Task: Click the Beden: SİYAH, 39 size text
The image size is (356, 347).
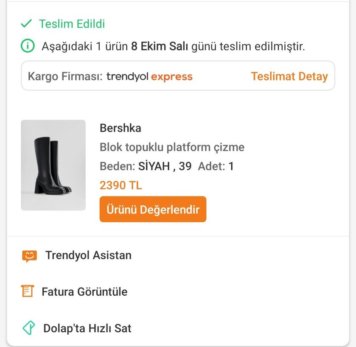Action: 145,166
